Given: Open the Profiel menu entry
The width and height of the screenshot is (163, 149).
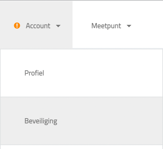Looking at the screenshot, I should point(81,73).
